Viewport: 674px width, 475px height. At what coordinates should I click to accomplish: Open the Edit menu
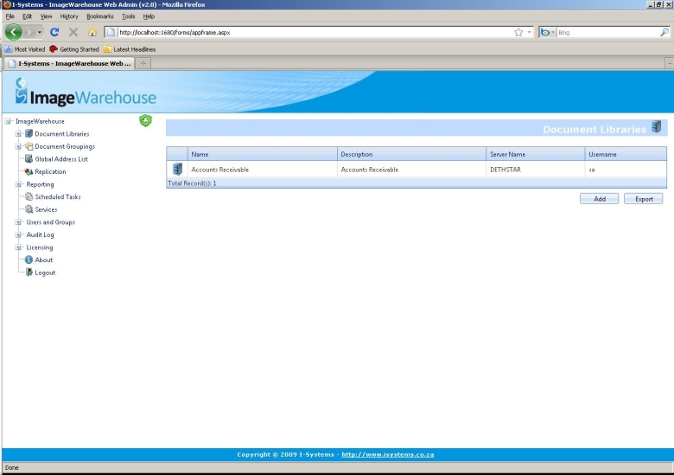point(27,16)
